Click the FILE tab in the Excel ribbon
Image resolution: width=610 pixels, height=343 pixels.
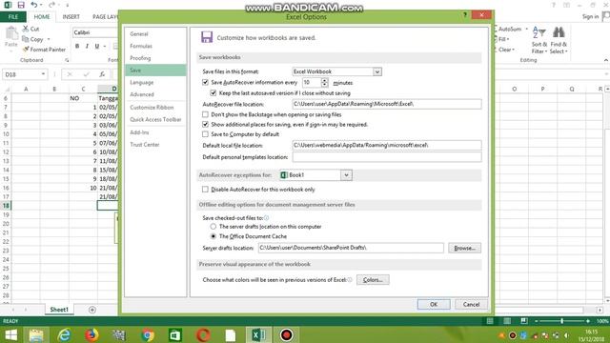pyautogui.click(x=13, y=17)
